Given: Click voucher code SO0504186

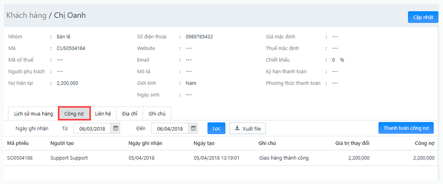Looking at the screenshot, I should pos(20,158).
